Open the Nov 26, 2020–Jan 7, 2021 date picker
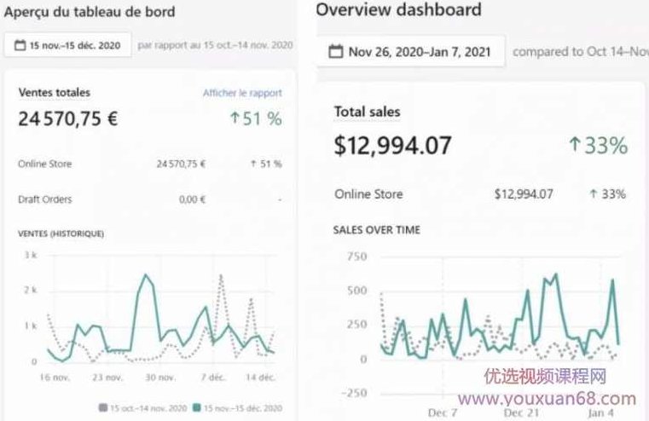 point(410,52)
